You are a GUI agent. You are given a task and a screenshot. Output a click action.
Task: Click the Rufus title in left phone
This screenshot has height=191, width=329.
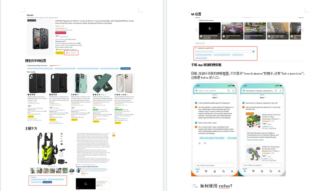[214, 98]
